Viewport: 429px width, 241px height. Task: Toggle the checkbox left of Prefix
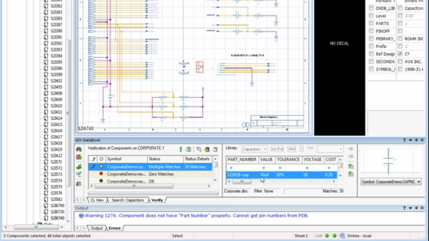(371, 47)
